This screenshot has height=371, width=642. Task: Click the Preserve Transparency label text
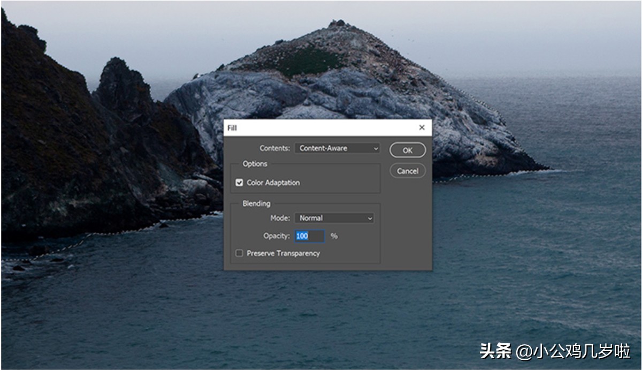[x=283, y=253]
